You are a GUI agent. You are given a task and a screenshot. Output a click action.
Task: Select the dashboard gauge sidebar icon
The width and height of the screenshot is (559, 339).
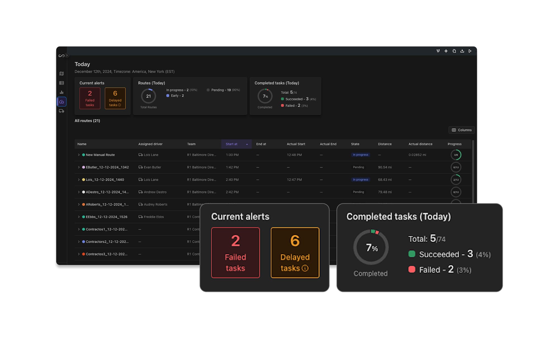tap(61, 102)
